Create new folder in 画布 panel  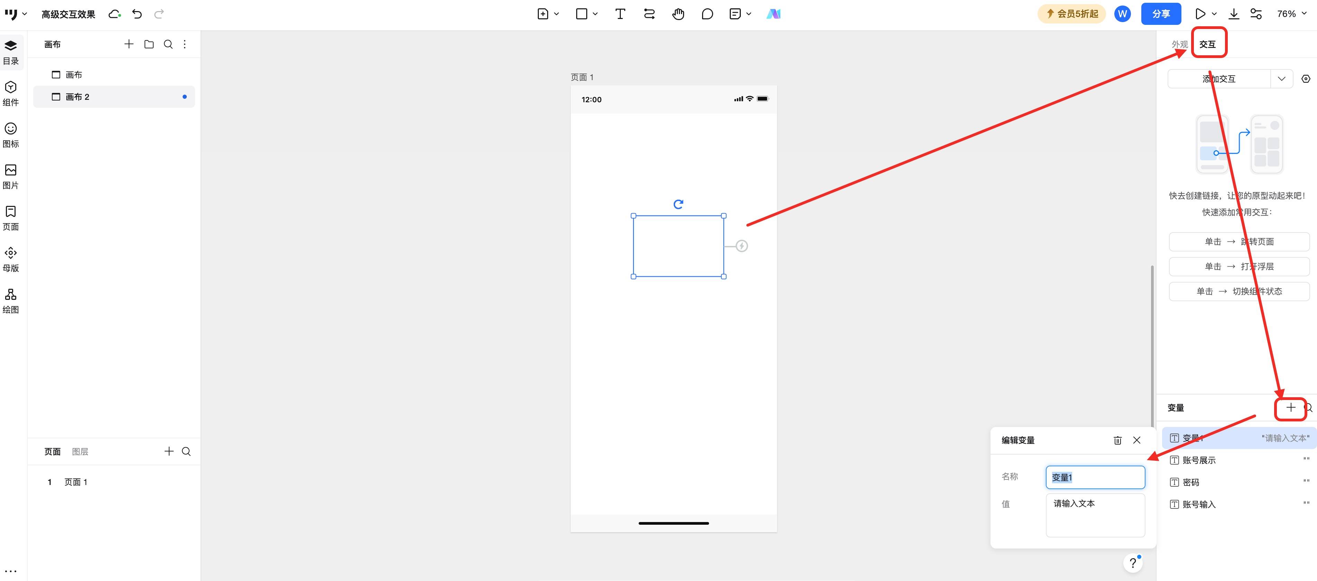pos(149,45)
